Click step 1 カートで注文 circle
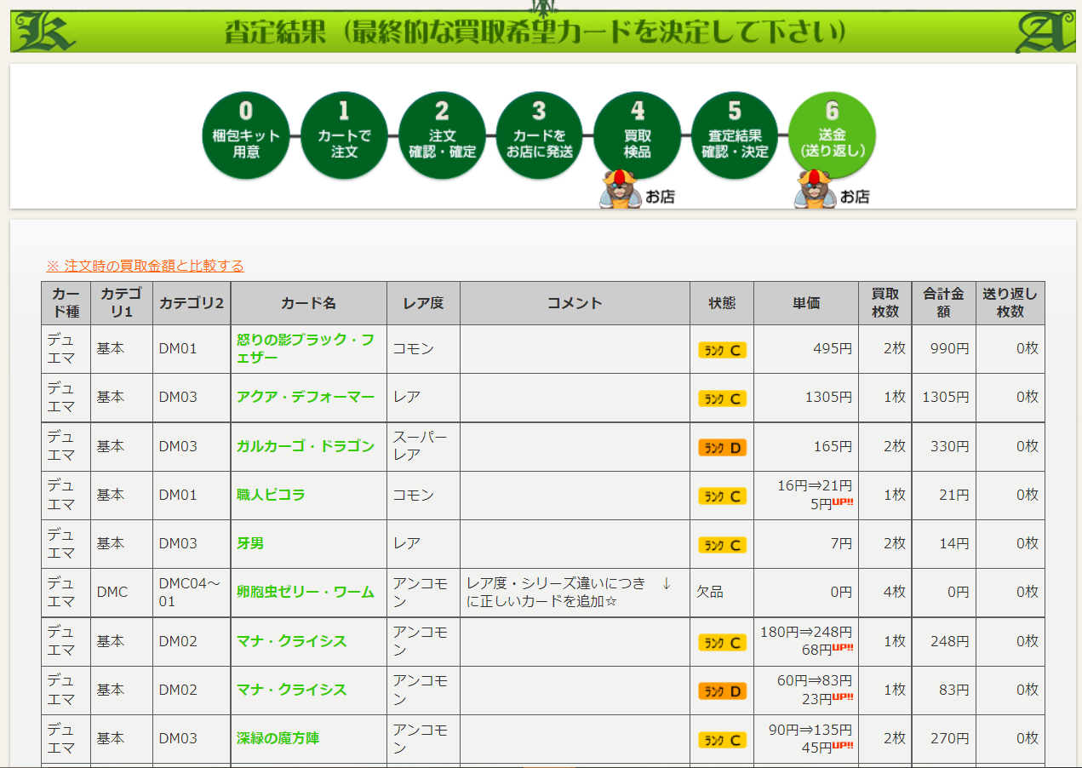The width and height of the screenshot is (1082, 768). [343, 135]
